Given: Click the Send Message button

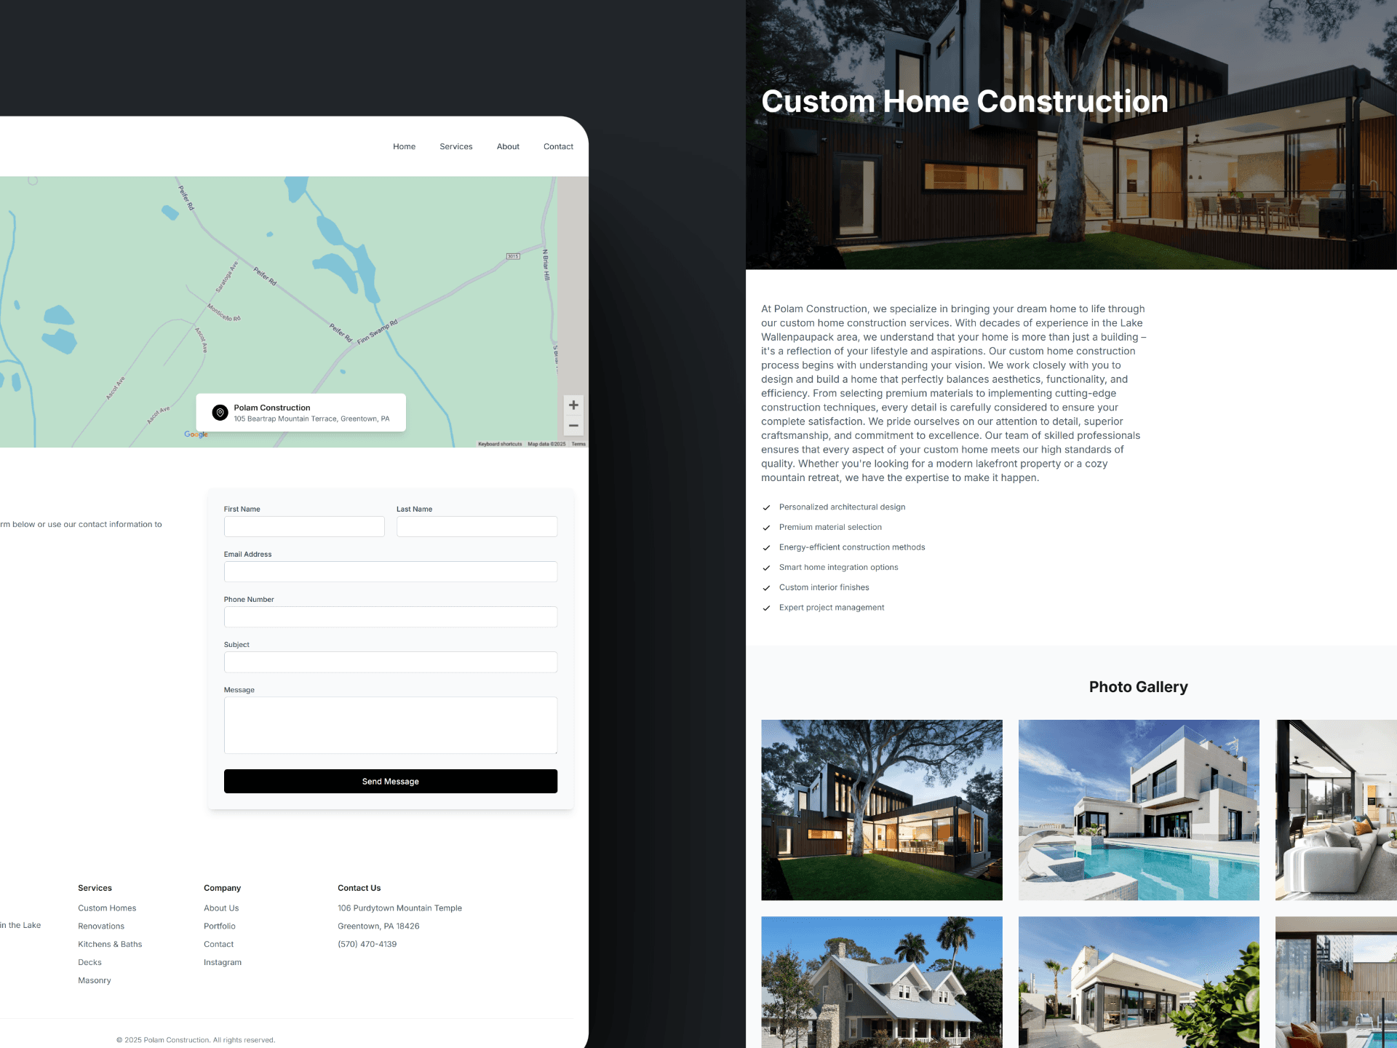Looking at the screenshot, I should (391, 782).
